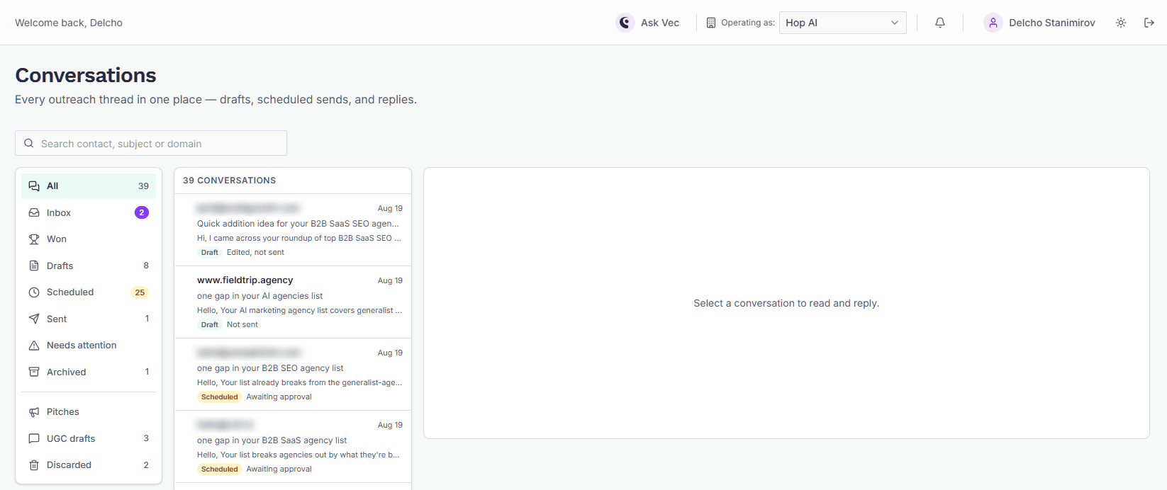Click the trophy icon beside Won

[34, 239]
